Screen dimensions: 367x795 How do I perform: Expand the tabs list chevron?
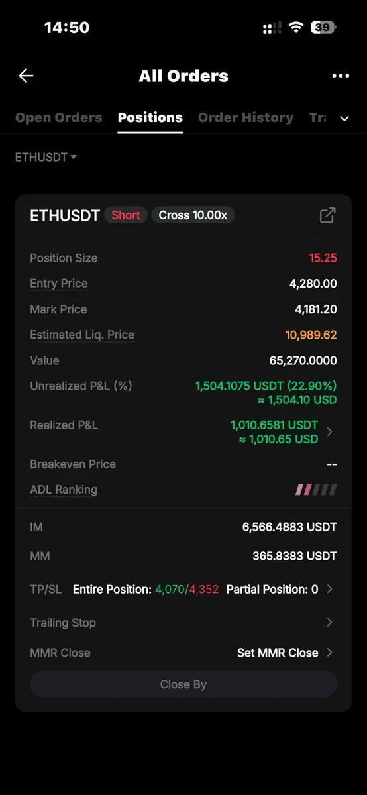click(x=344, y=118)
